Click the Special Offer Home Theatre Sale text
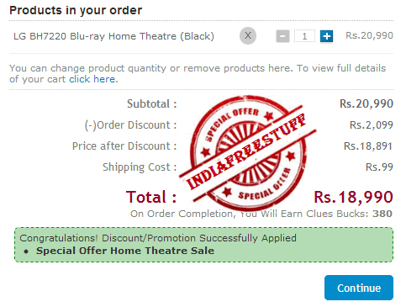This screenshot has height=307, width=406. 125,251
